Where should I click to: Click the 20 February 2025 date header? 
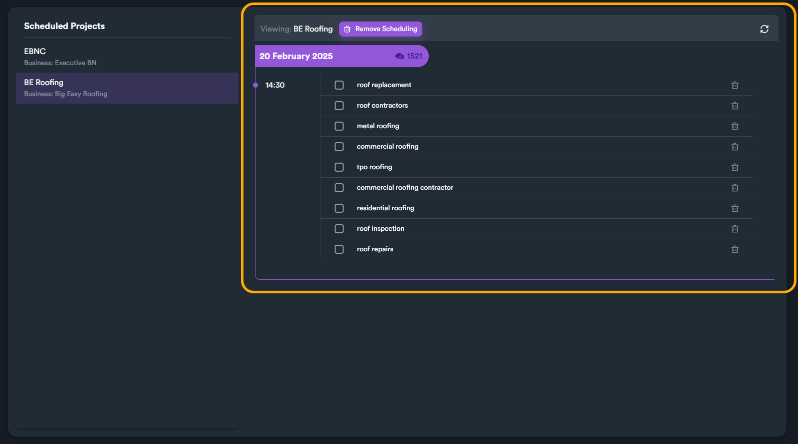click(296, 56)
